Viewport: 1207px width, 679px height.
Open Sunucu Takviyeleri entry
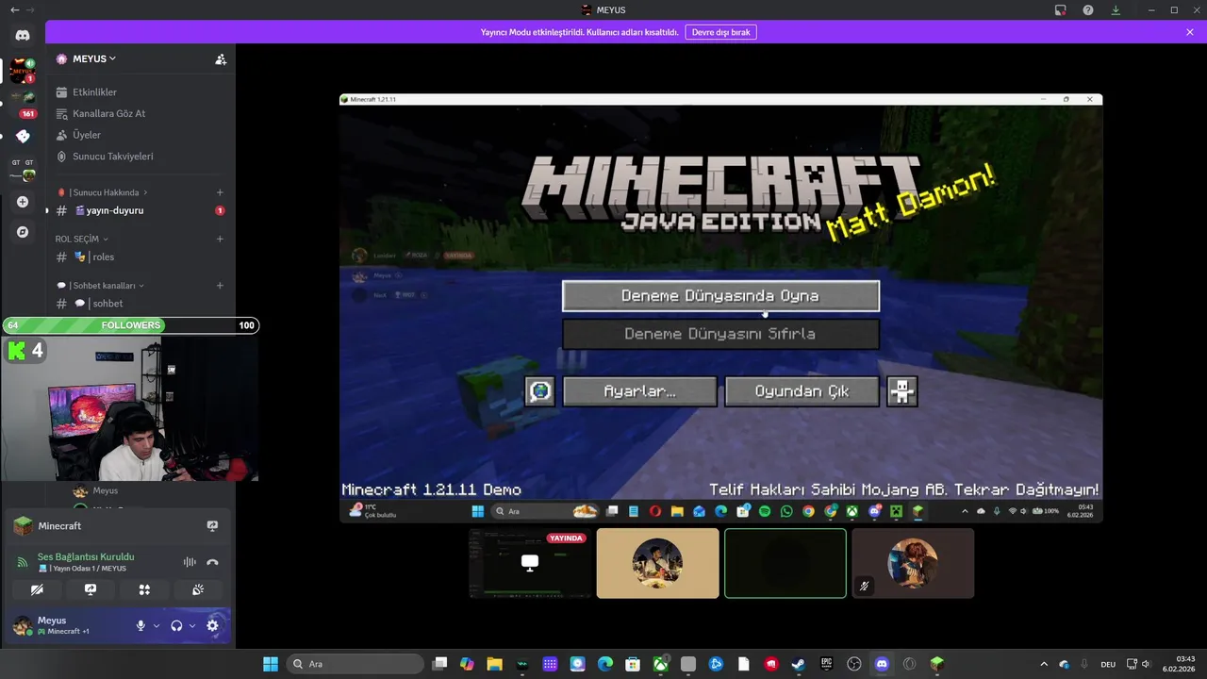[x=140, y=157]
